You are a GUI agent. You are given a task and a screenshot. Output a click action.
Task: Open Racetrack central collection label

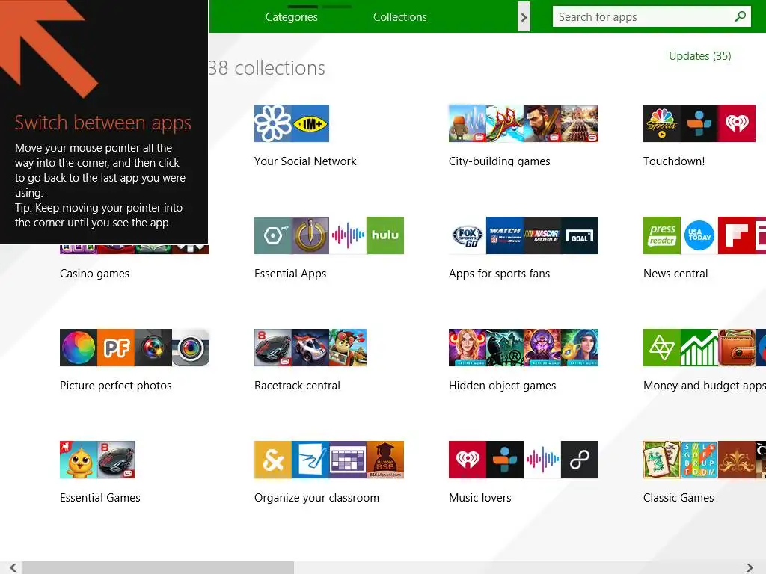tap(297, 386)
